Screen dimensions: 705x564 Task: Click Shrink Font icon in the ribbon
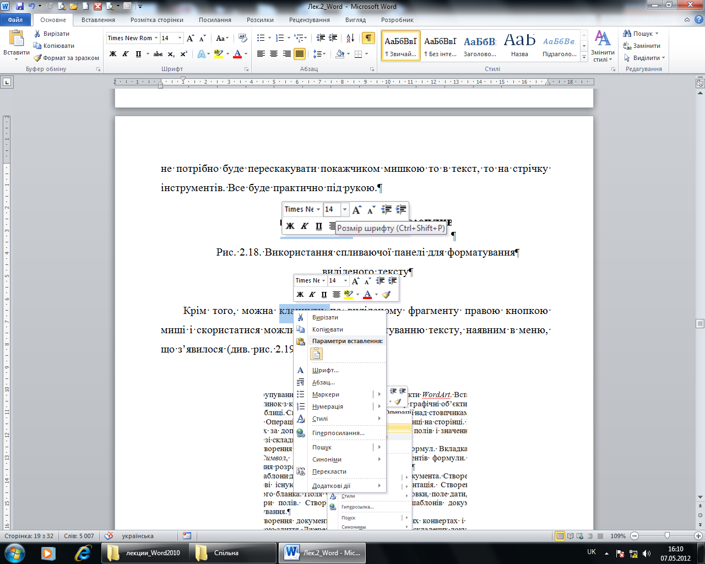coord(202,38)
